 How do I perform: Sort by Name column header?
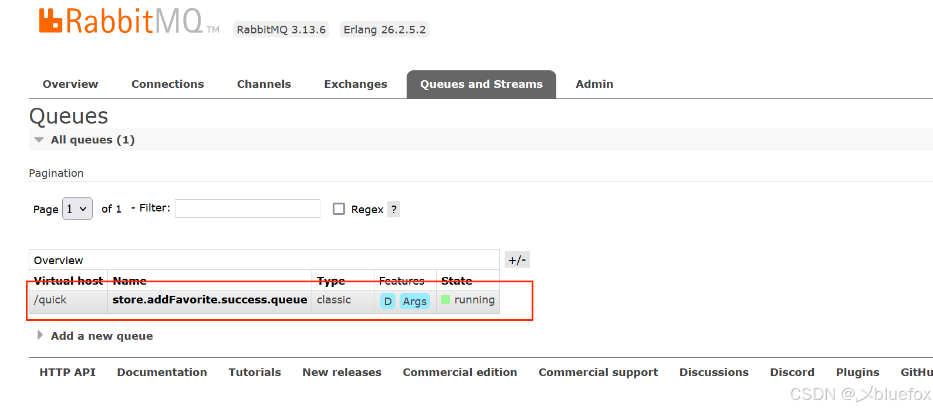click(x=130, y=281)
